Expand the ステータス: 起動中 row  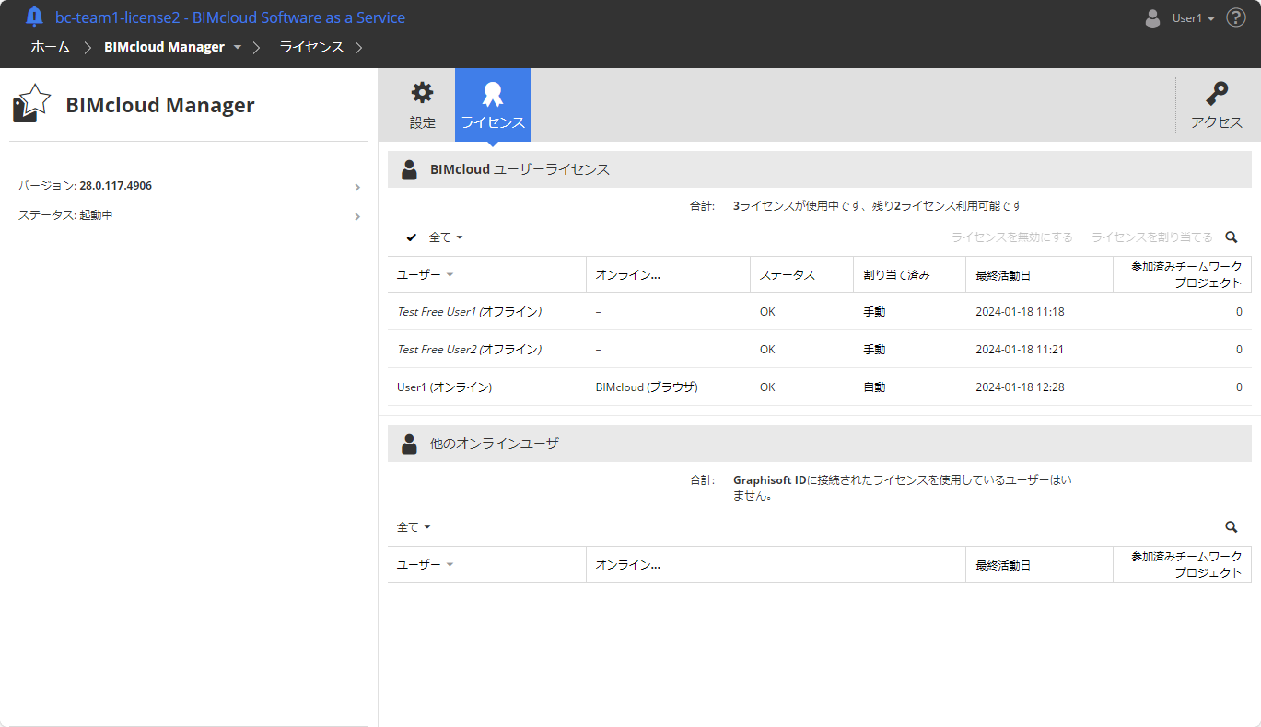189,215
